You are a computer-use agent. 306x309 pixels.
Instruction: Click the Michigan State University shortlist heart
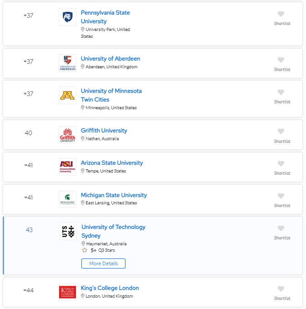281,196
